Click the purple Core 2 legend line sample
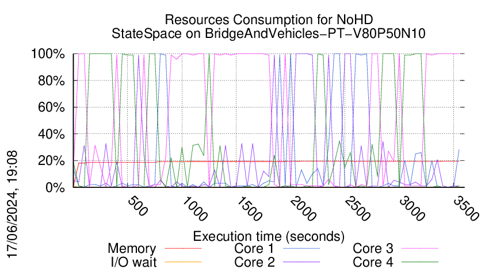 pos(301,262)
